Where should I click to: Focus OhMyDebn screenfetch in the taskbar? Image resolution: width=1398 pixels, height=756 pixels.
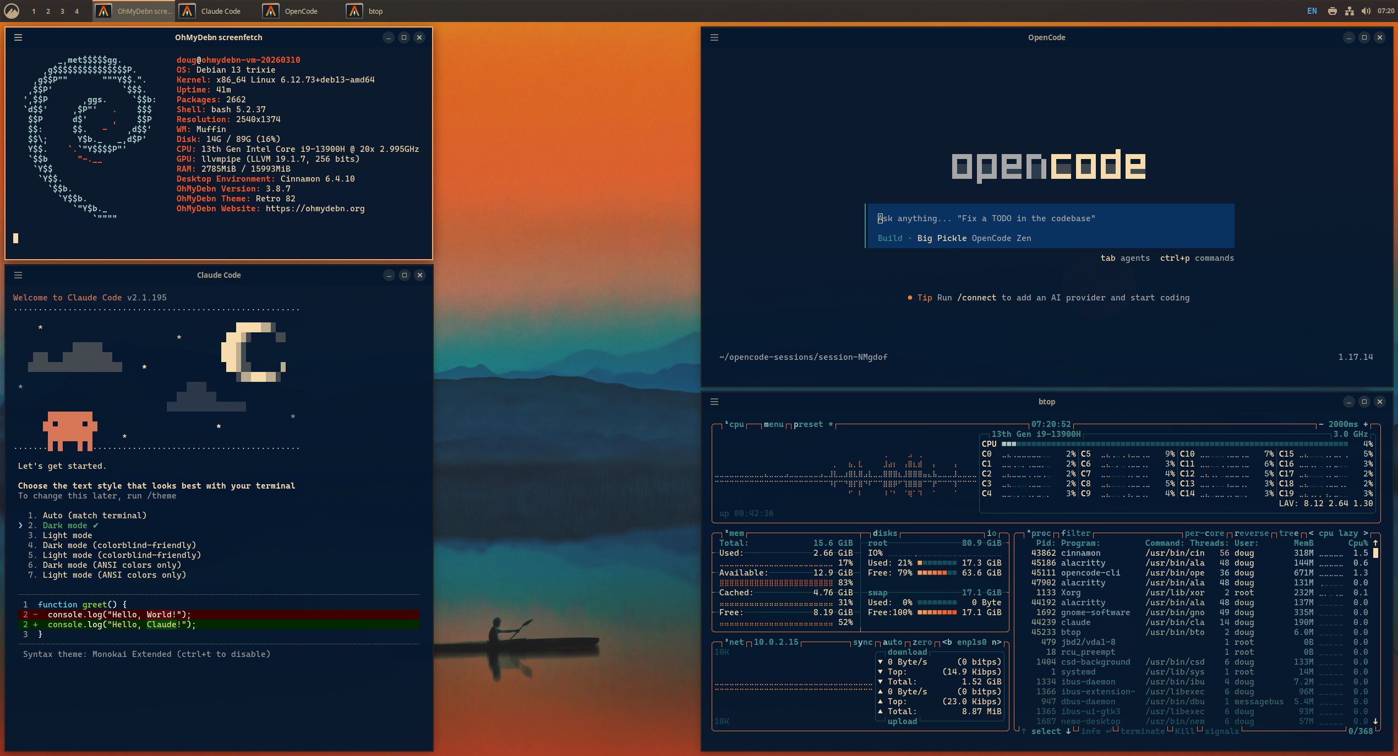click(134, 11)
